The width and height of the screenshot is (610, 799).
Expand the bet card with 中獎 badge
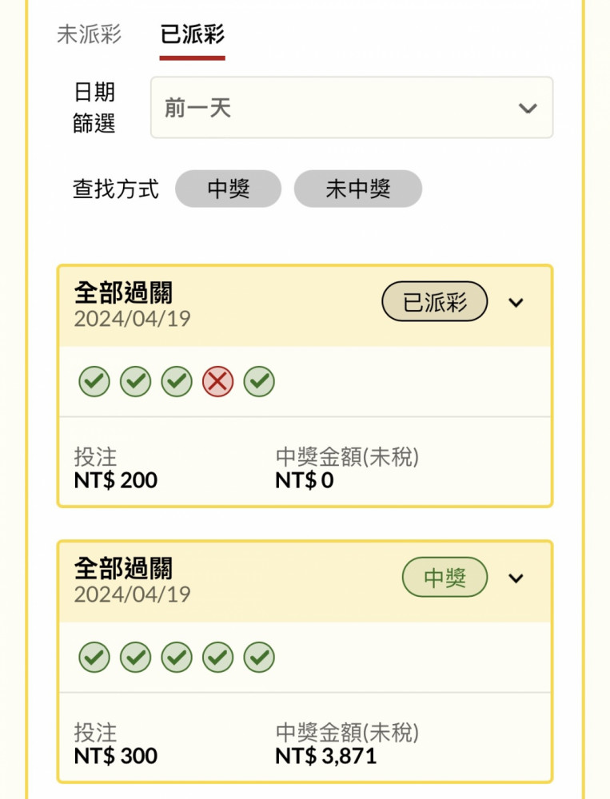pyautogui.click(x=516, y=578)
